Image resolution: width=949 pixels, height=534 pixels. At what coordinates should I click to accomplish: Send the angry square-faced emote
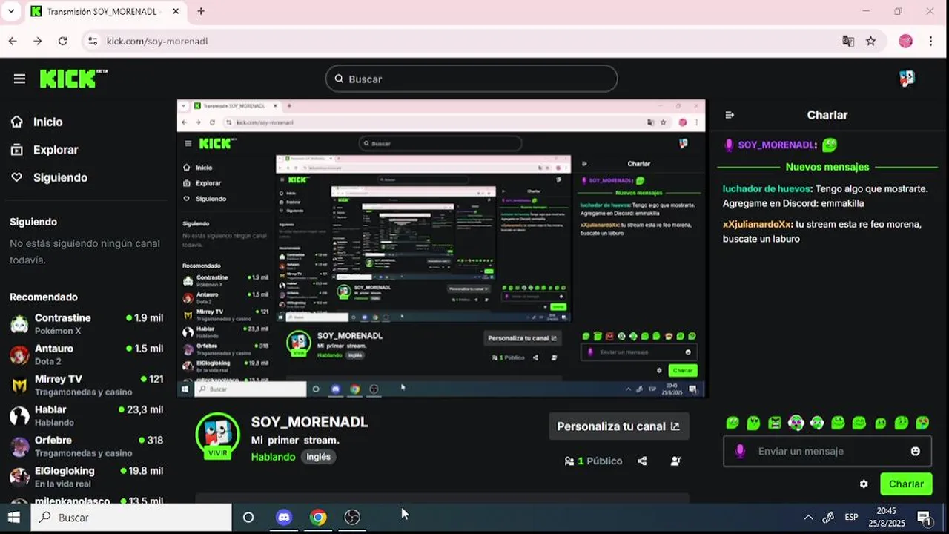click(x=775, y=423)
